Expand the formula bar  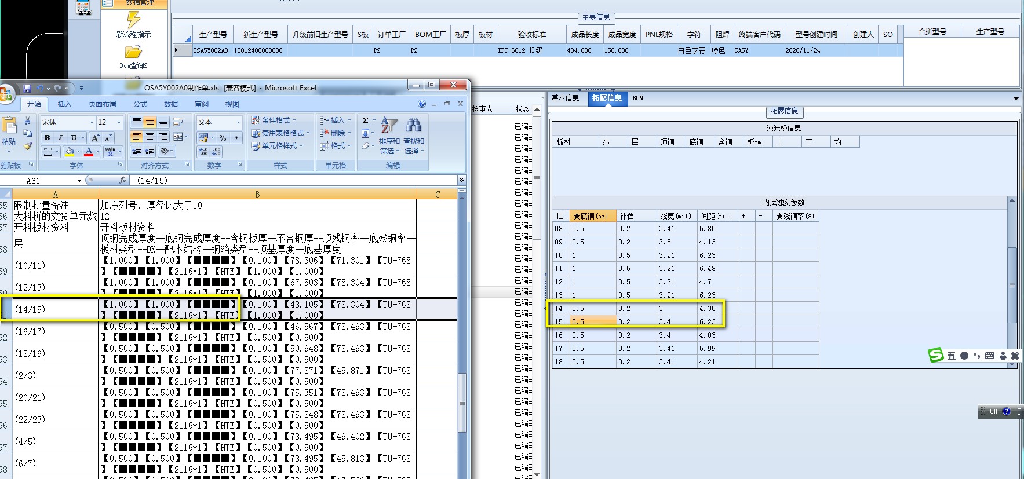(x=461, y=180)
